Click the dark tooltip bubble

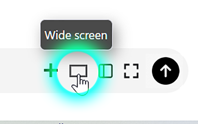[x=76, y=35]
